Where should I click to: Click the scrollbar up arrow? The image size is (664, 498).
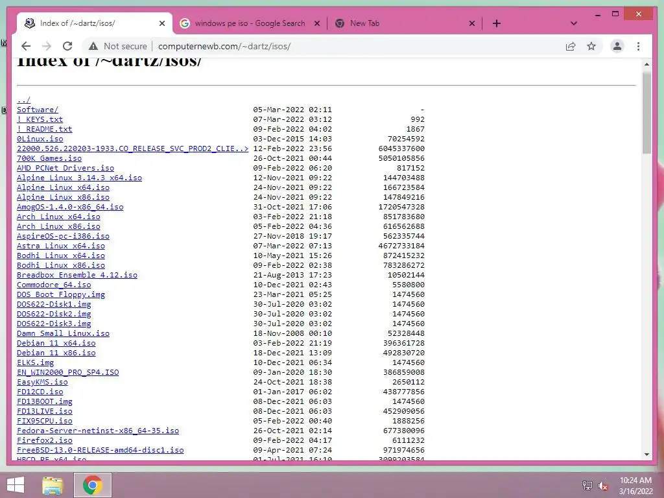pyautogui.click(x=646, y=64)
